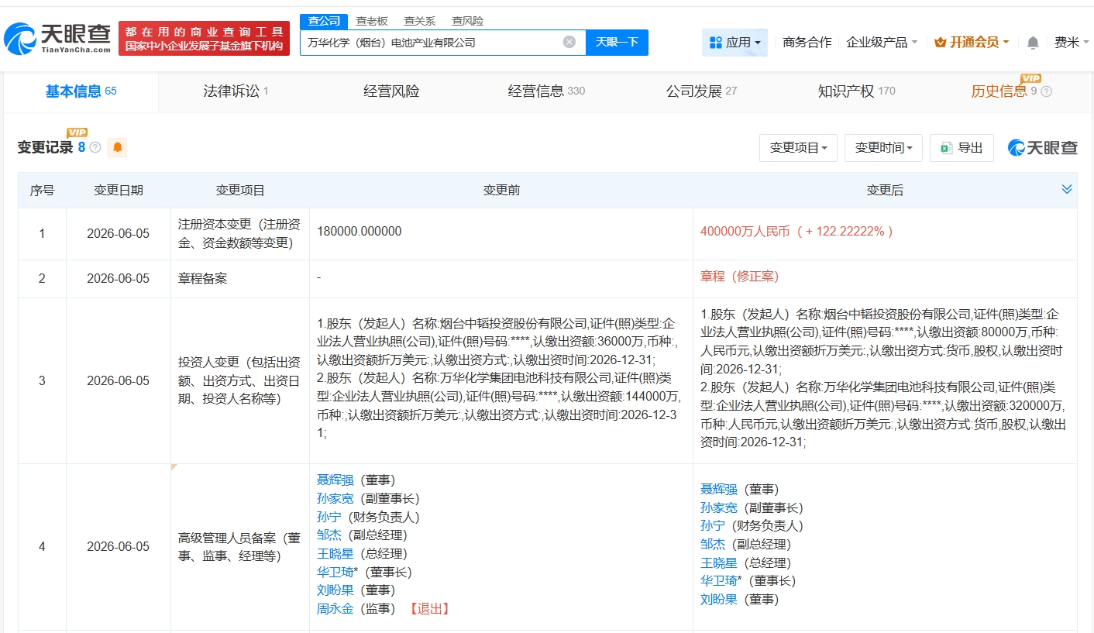Open 聂辉强 link in the 变更后 column

pyautogui.click(x=719, y=490)
